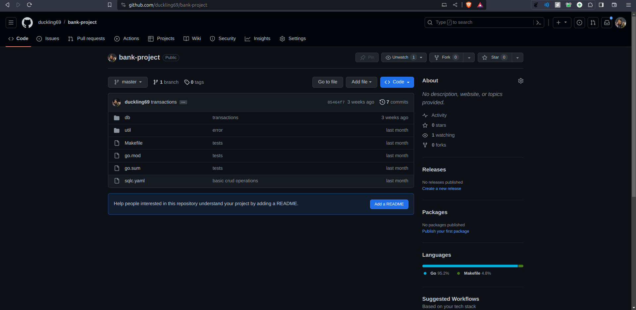Open the notifications inbox icon
This screenshot has width=636, height=310.
tap(607, 22)
